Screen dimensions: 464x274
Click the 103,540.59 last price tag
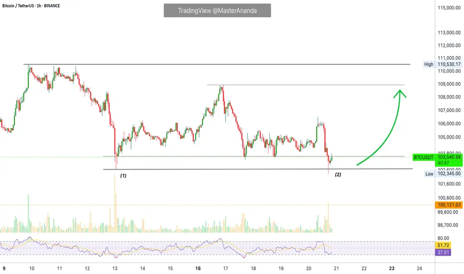click(449, 157)
